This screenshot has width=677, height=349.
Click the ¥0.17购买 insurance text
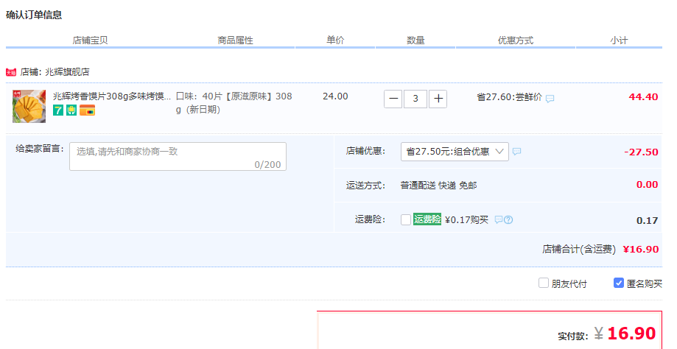[466, 220]
